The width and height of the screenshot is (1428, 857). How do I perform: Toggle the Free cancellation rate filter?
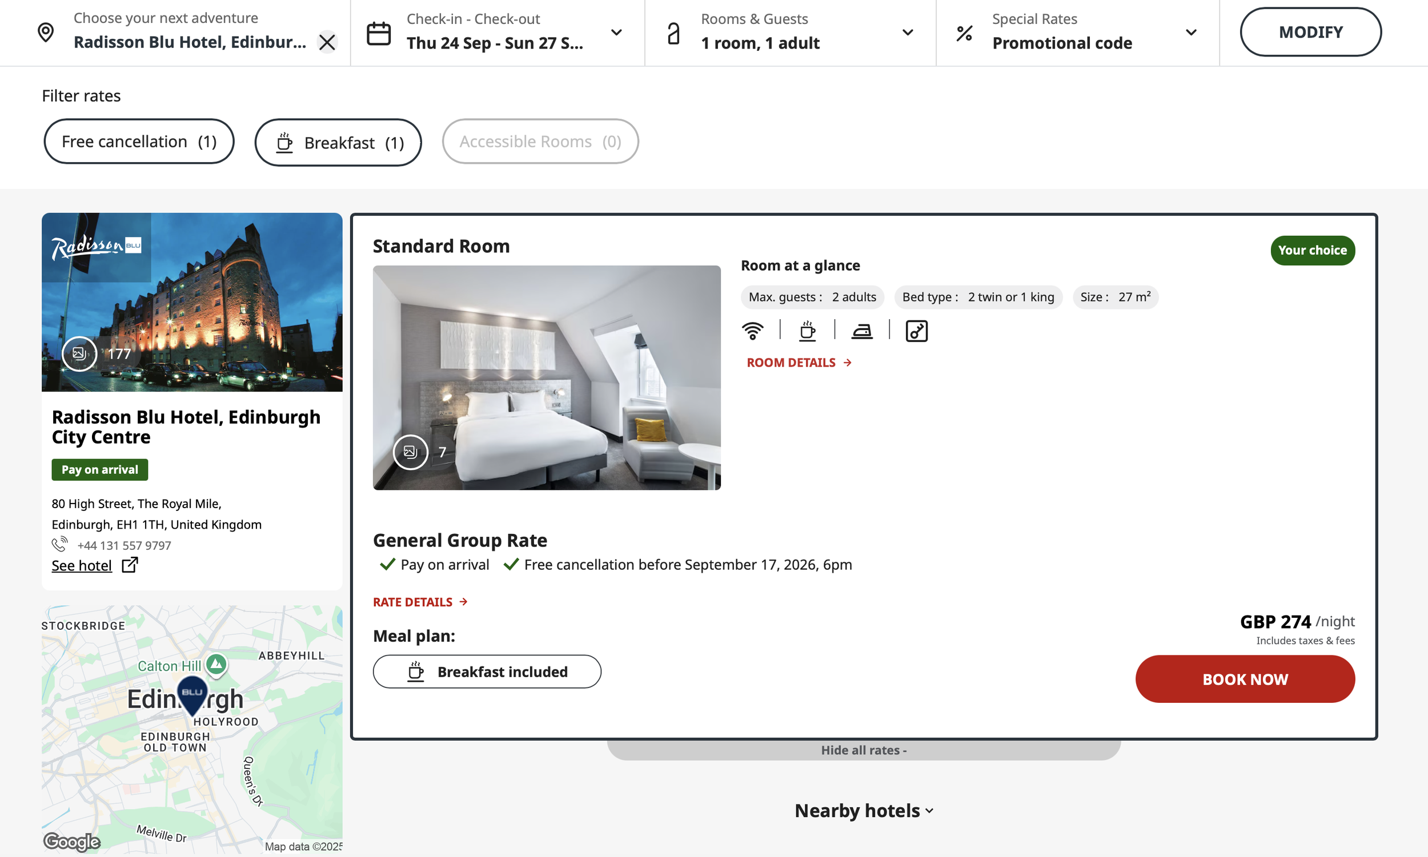pyautogui.click(x=139, y=142)
